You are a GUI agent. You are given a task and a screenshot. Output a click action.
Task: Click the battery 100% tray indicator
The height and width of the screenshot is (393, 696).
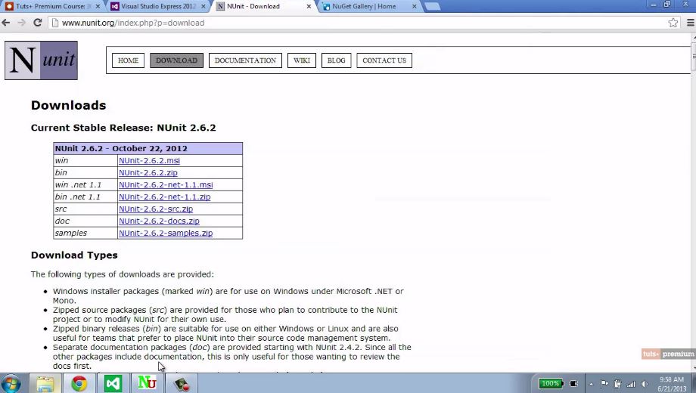coord(551,384)
